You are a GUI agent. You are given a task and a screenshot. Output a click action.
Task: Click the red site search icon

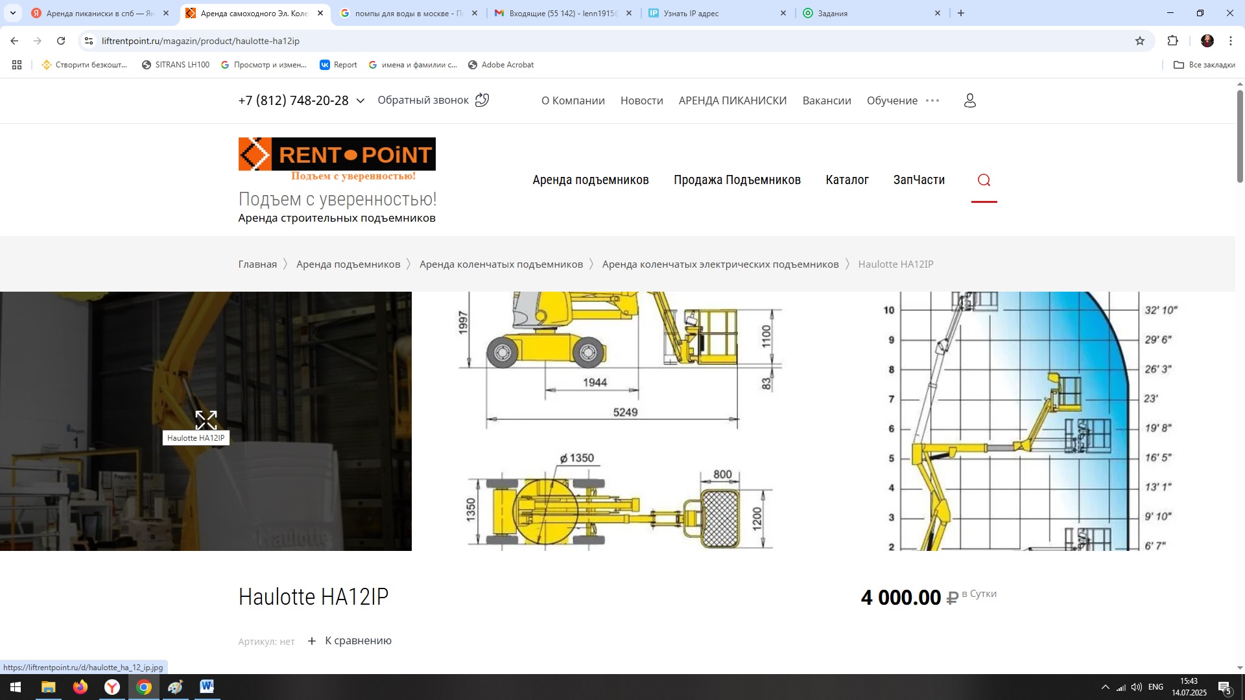(984, 180)
